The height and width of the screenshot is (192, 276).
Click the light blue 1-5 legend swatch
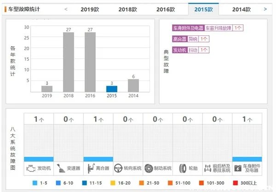point(36,183)
